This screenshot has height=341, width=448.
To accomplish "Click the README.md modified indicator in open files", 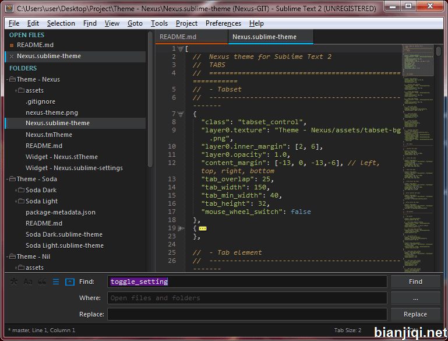I will [x=12, y=45].
